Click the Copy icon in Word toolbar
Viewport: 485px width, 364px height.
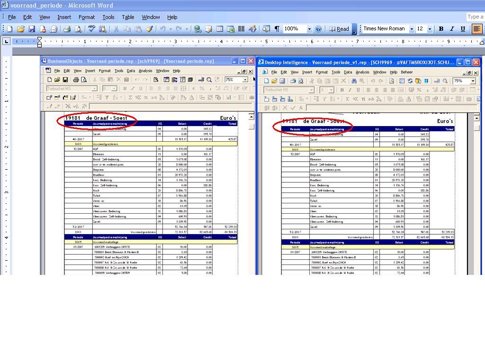tap(127, 29)
